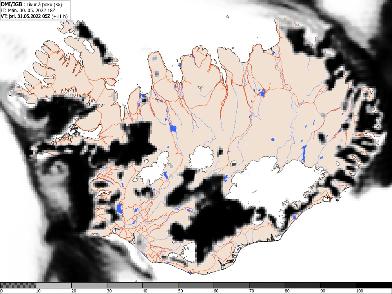
Task: Click the legend label '10'
Action: pos(38,291)
